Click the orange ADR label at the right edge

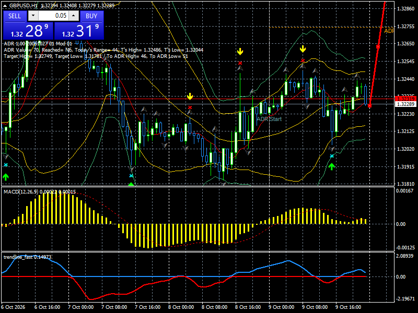click(x=389, y=31)
